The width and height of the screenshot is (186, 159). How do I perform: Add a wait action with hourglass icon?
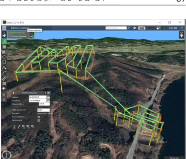14,127
